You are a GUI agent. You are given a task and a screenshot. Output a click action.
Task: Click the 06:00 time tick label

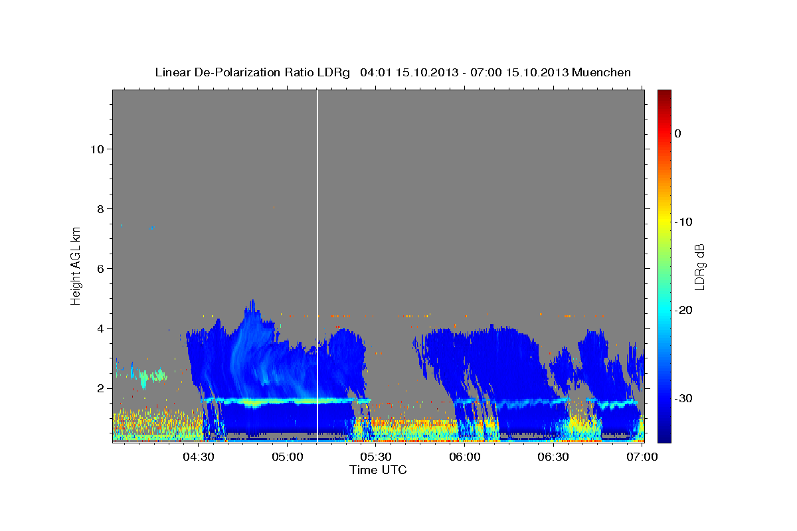tap(465, 457)
